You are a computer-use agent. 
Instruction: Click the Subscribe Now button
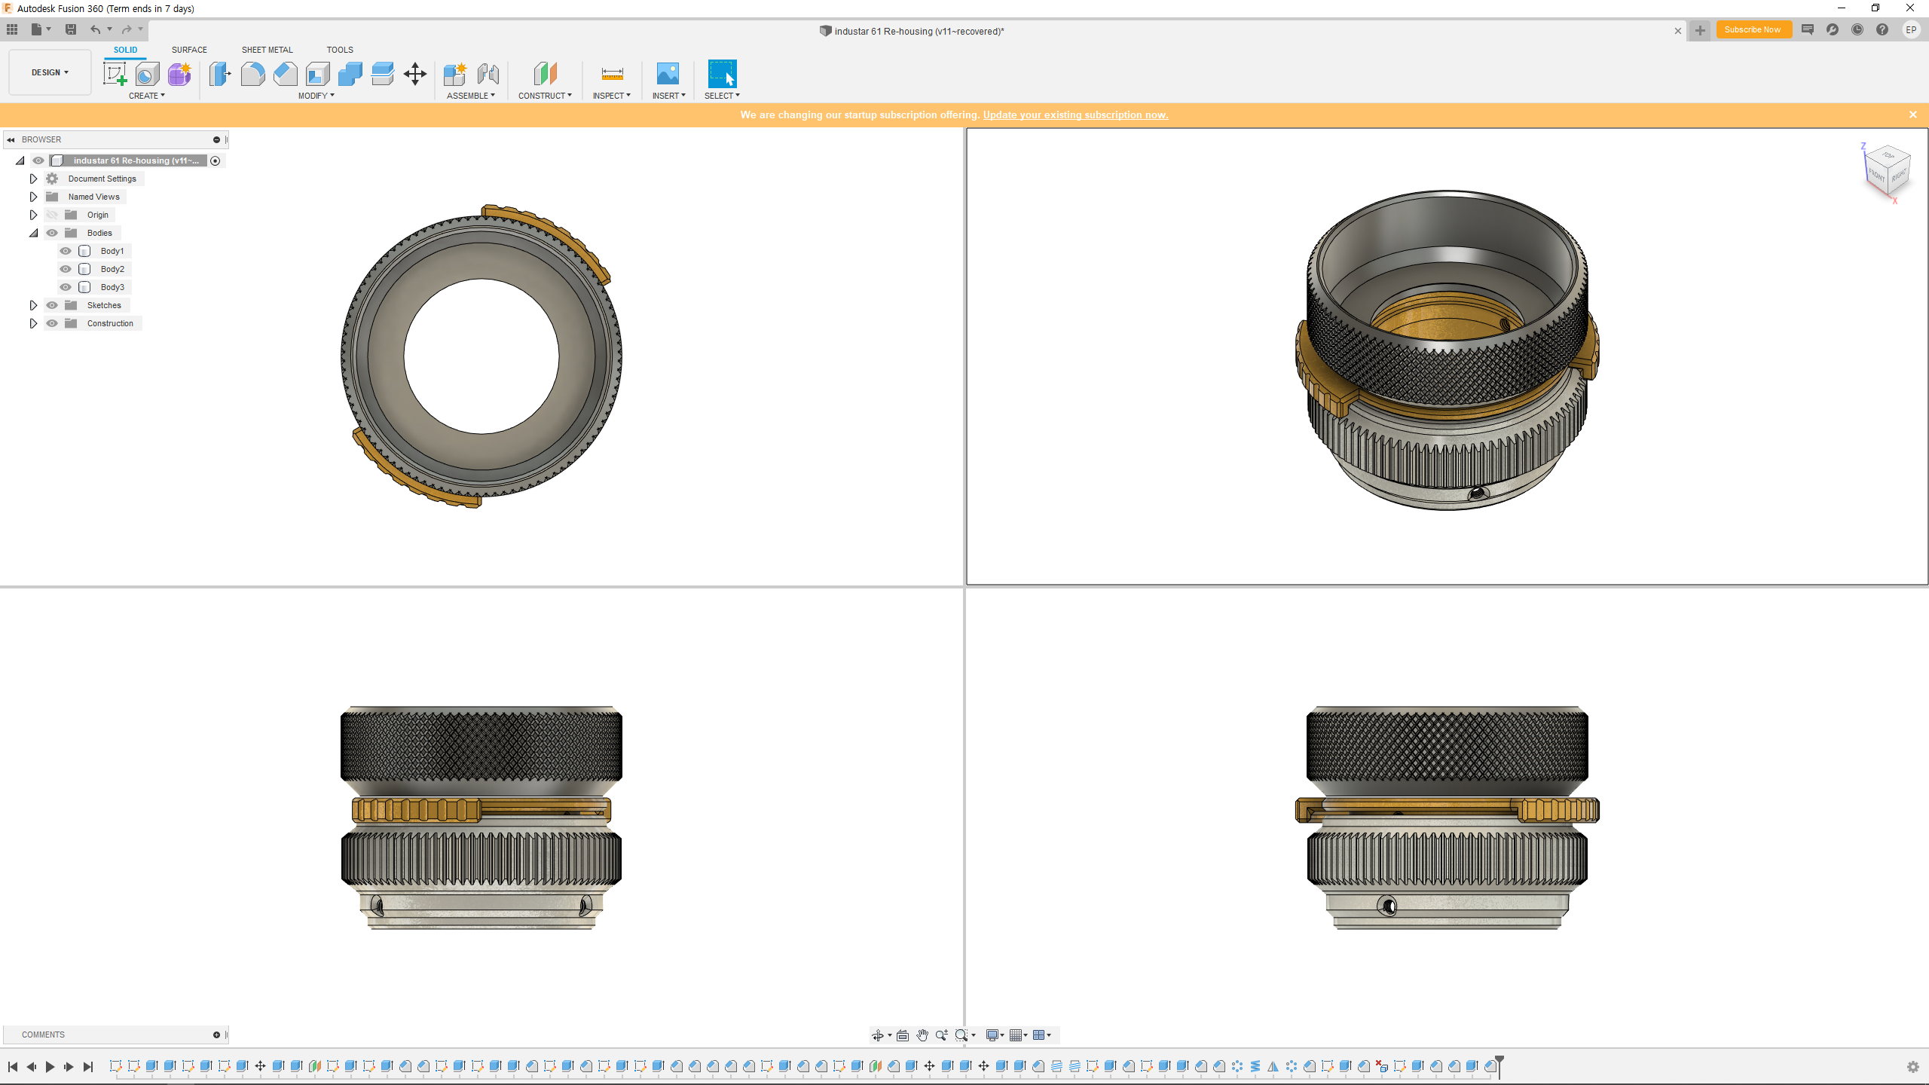point(1752,30)
